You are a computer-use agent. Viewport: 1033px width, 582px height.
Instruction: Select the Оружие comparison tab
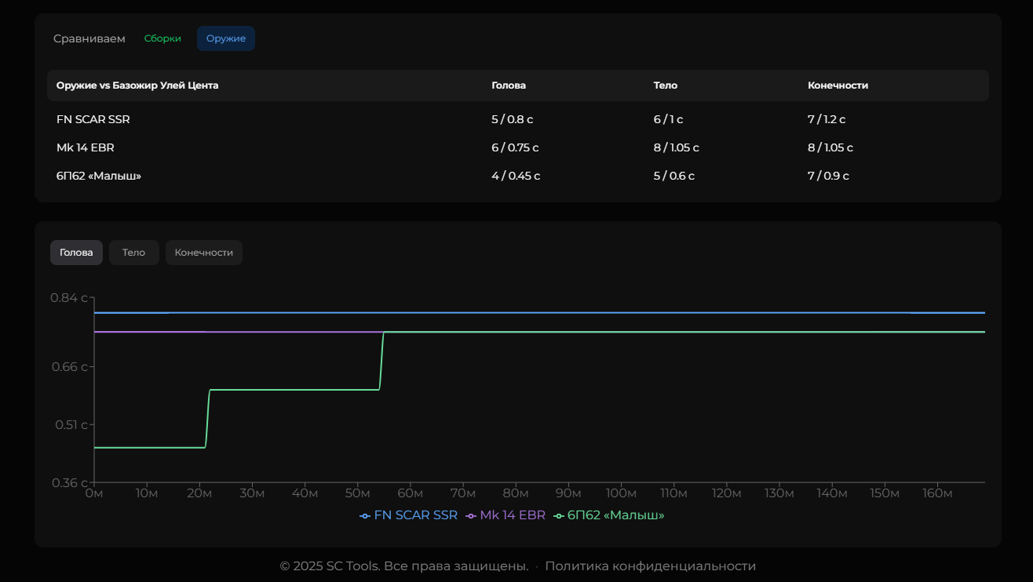pyautogui.click(x=226, y=38)
